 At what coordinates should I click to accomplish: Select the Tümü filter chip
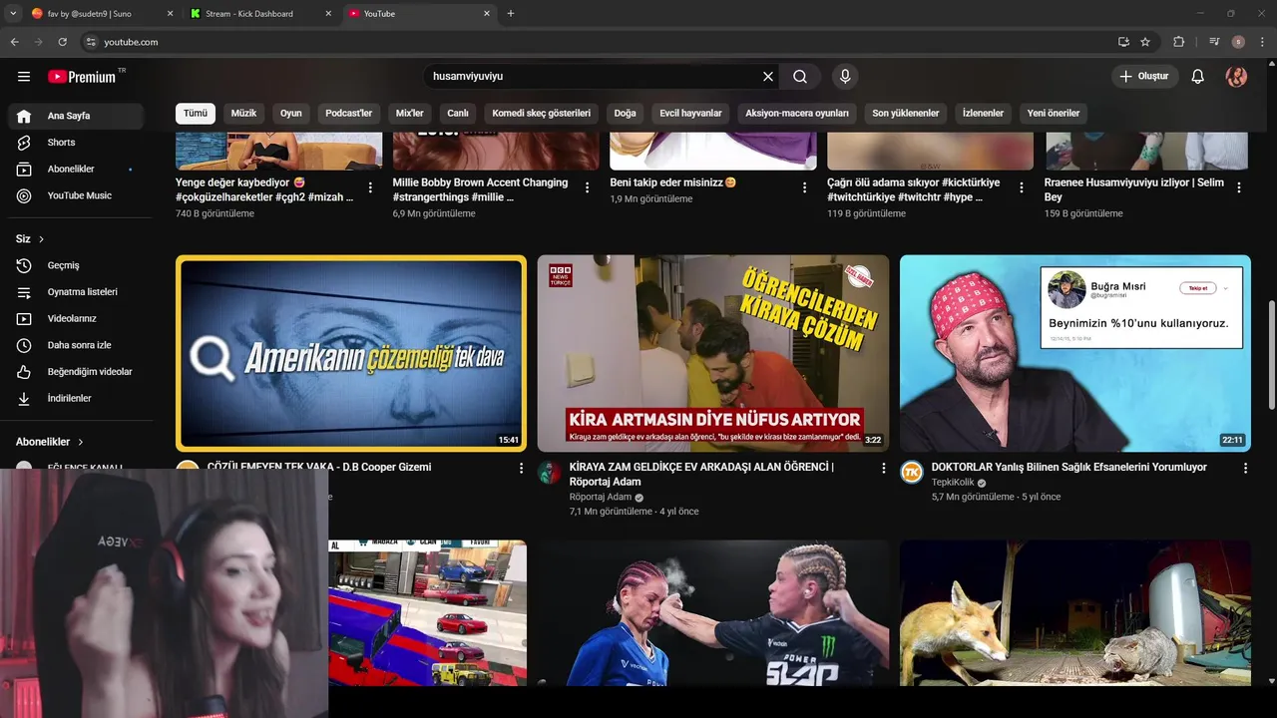(196, 113)
